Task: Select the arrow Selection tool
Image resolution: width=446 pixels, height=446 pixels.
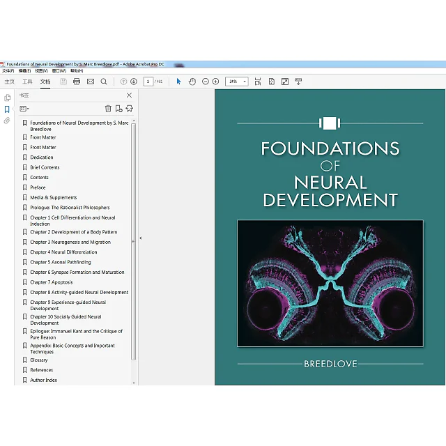Action: pyautogui.click(x=178, y=82)
